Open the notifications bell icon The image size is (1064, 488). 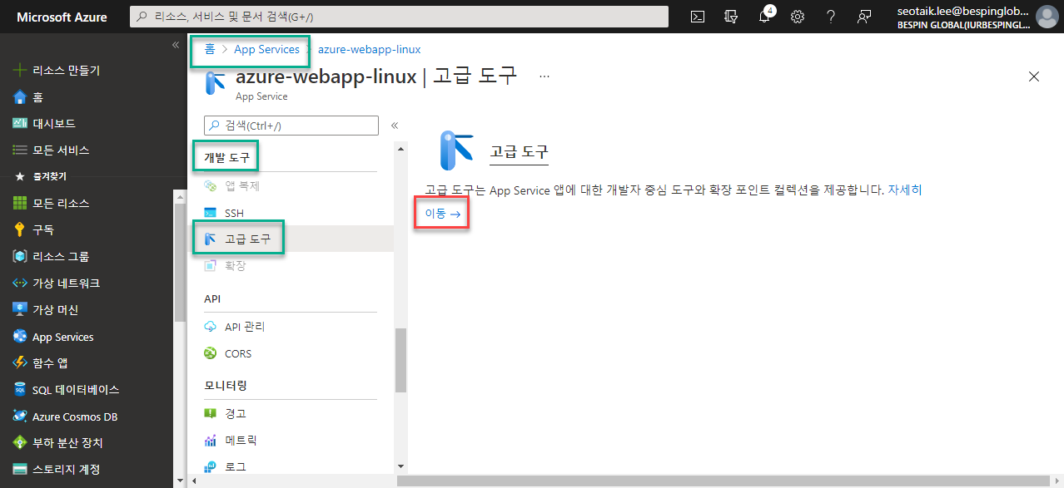[x=764, y=17]
